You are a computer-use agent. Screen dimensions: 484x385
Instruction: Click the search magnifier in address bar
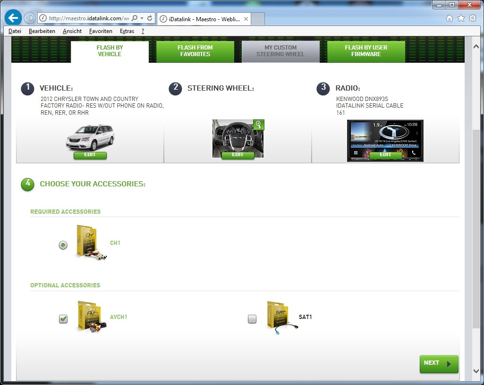click(x=134, y=18)
